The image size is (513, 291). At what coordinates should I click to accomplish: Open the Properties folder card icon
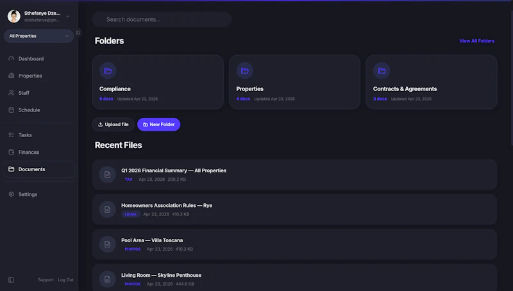tap(245, 71)
